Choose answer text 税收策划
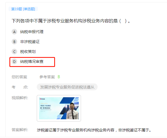 click(x=28, y=52)
